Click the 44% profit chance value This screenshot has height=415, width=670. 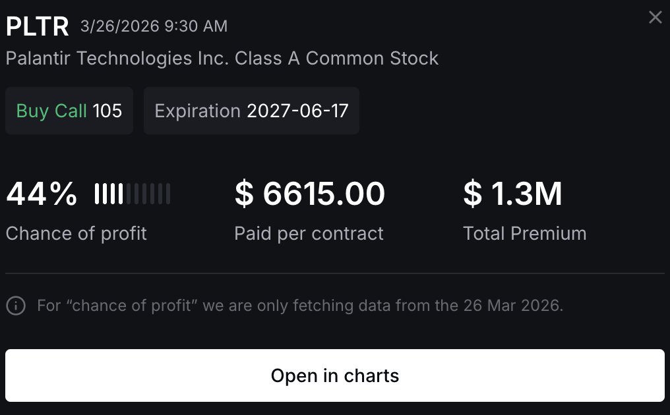tap(42, 194)
